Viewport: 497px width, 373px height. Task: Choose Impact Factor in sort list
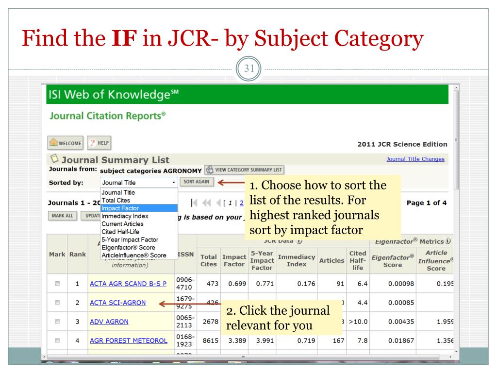[139, 208]
